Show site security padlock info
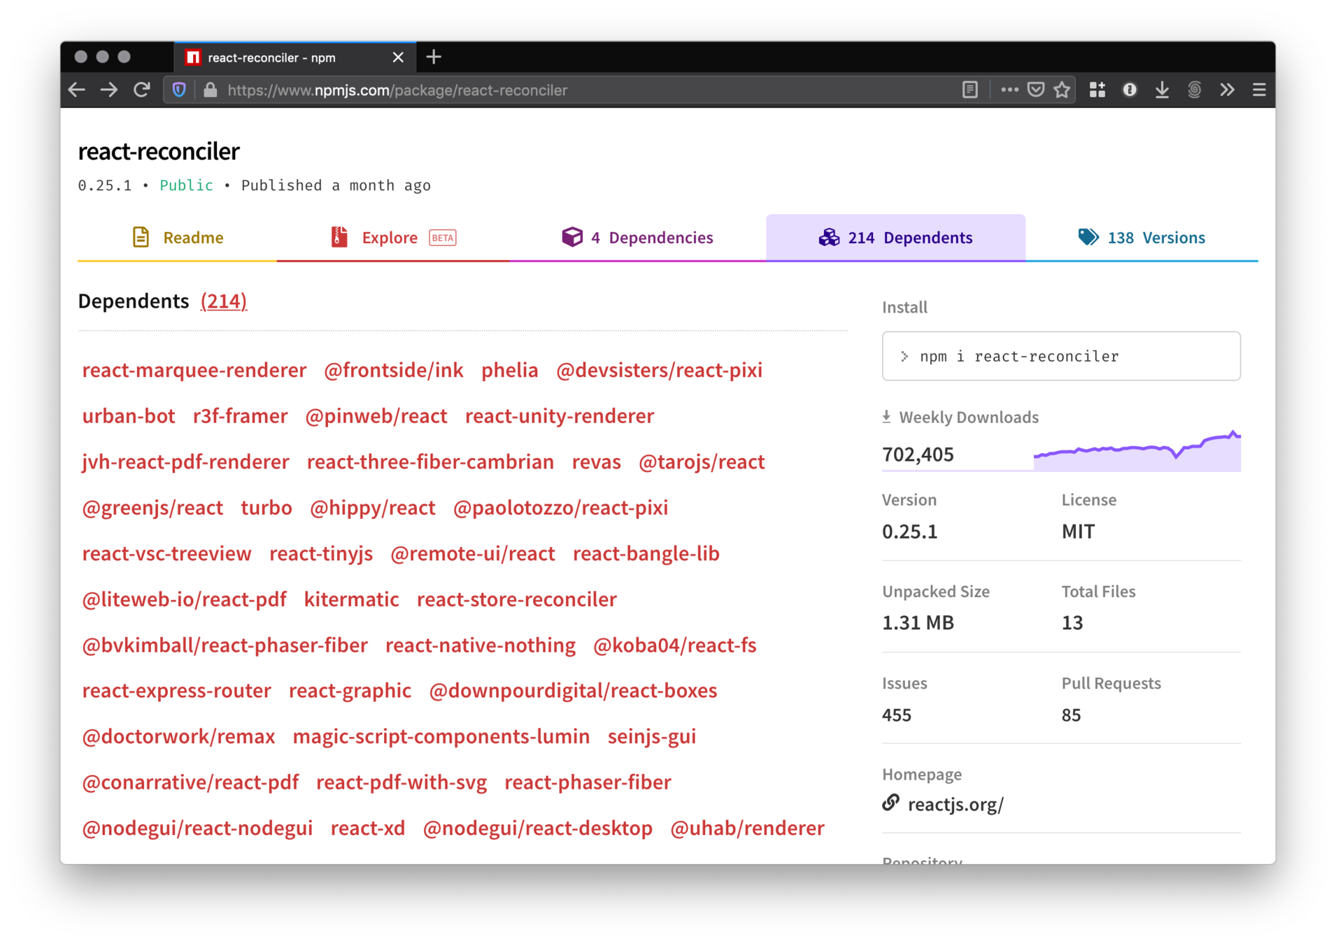Image resolution: width=1336 pixels, height=944 pixels. click(x=210, y=90)
